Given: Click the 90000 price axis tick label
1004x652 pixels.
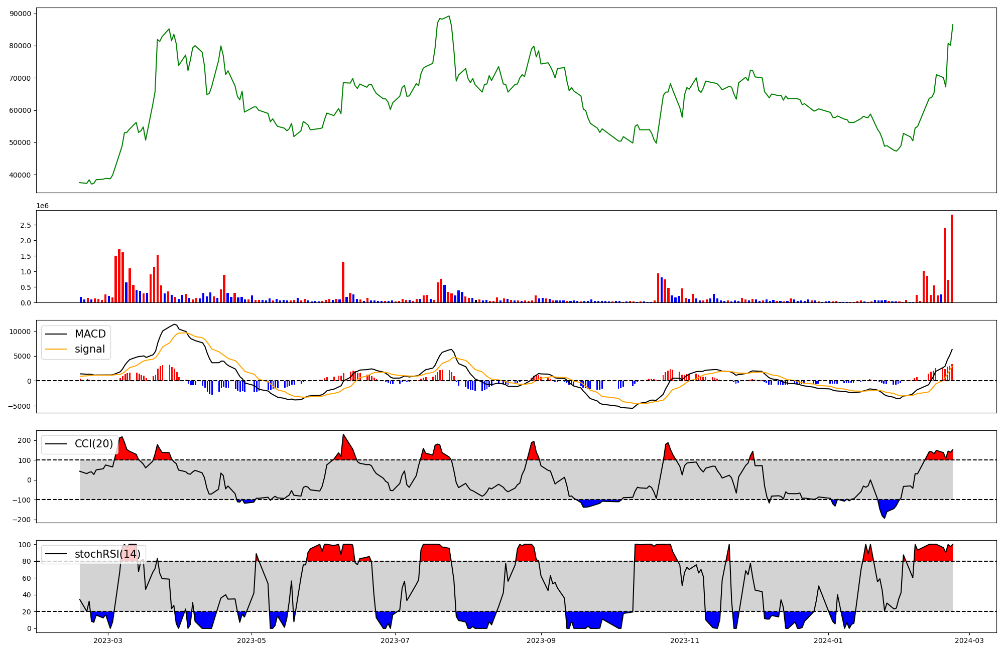Looking at the screenshot, I should pyautogui.click(x=20, y=14).
